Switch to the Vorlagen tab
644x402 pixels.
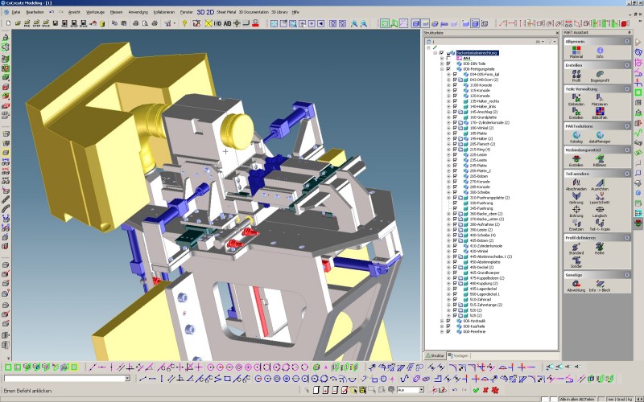(x=460, y=355)
